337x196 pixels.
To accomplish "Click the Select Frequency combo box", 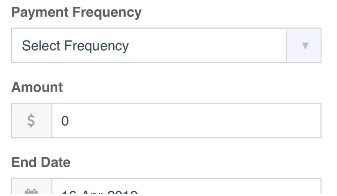I will coord(149,46).
